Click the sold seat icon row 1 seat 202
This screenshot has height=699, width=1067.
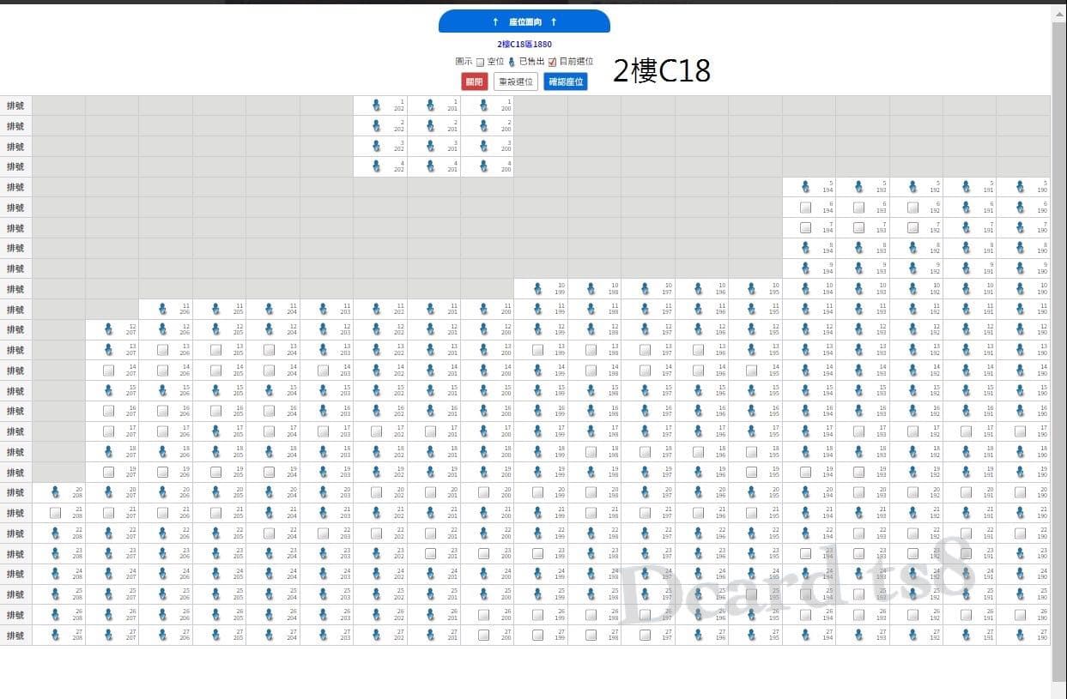(376, 105)
